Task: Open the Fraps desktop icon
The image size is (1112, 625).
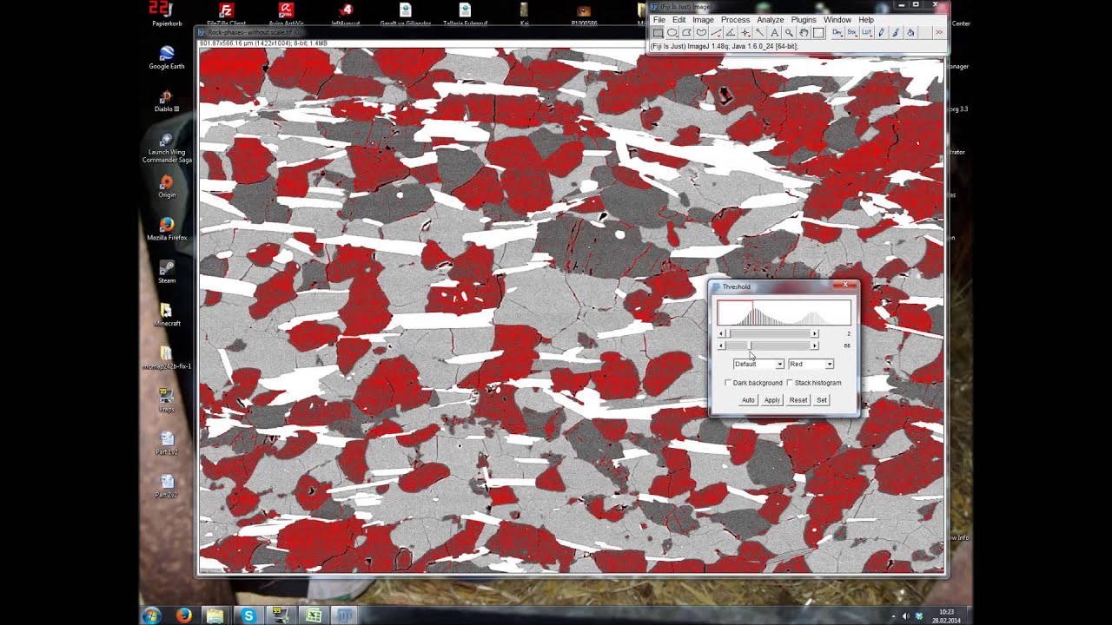Action: coord(166,400)
